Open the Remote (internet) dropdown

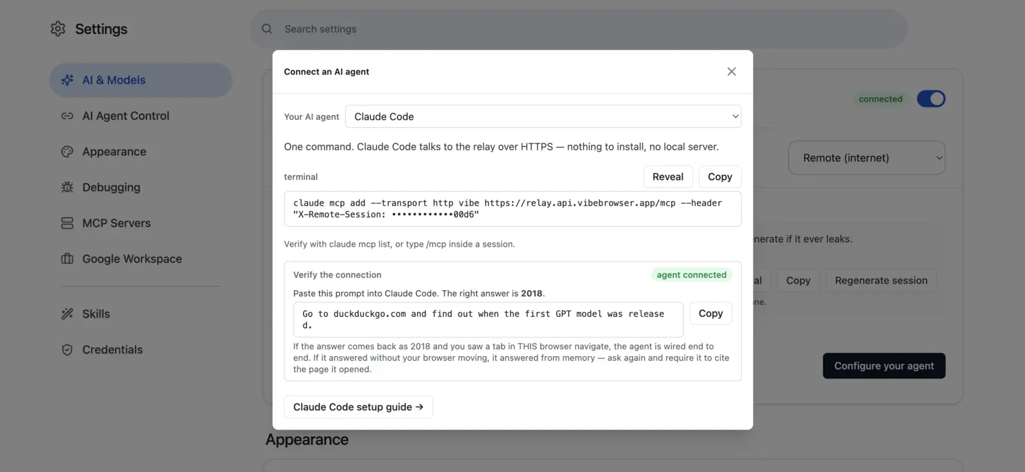pyautogui.click(x=867, y=158)
